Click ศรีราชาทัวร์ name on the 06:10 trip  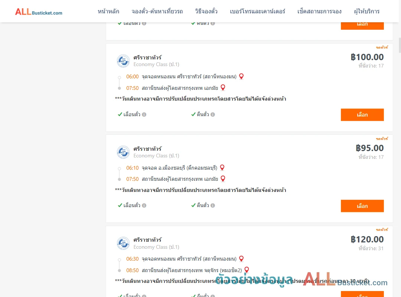[x=147, y=149]
